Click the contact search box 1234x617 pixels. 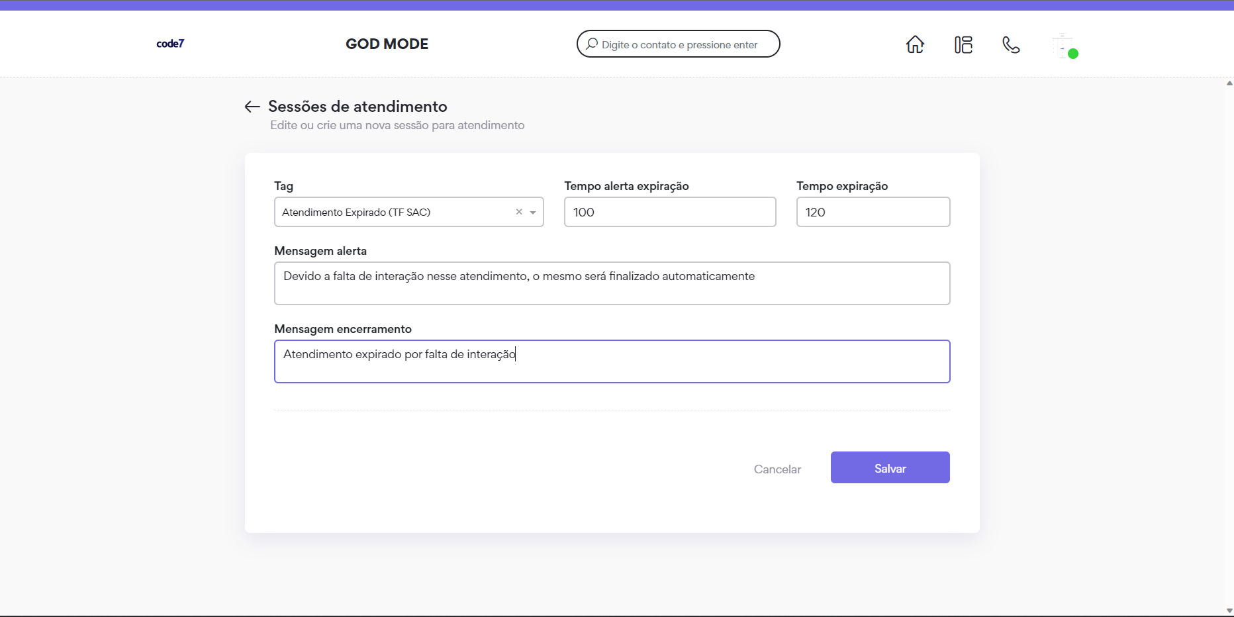coord(679,44)
